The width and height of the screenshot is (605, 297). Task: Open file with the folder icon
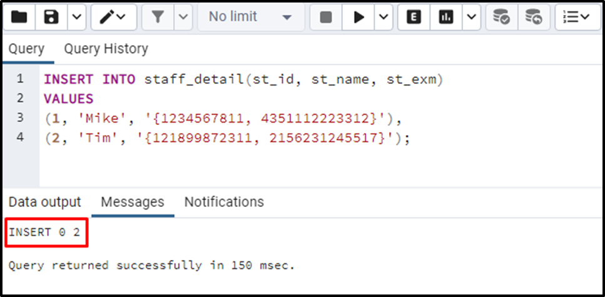click(x=19, y=17)
